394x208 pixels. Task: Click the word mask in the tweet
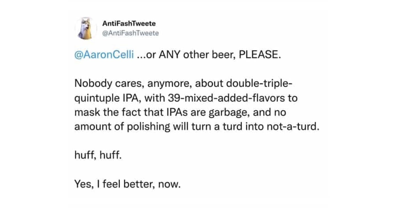(x=85, y=113)
